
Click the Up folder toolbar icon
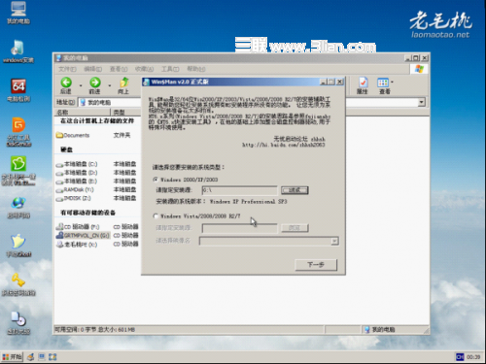pos(123,86)
